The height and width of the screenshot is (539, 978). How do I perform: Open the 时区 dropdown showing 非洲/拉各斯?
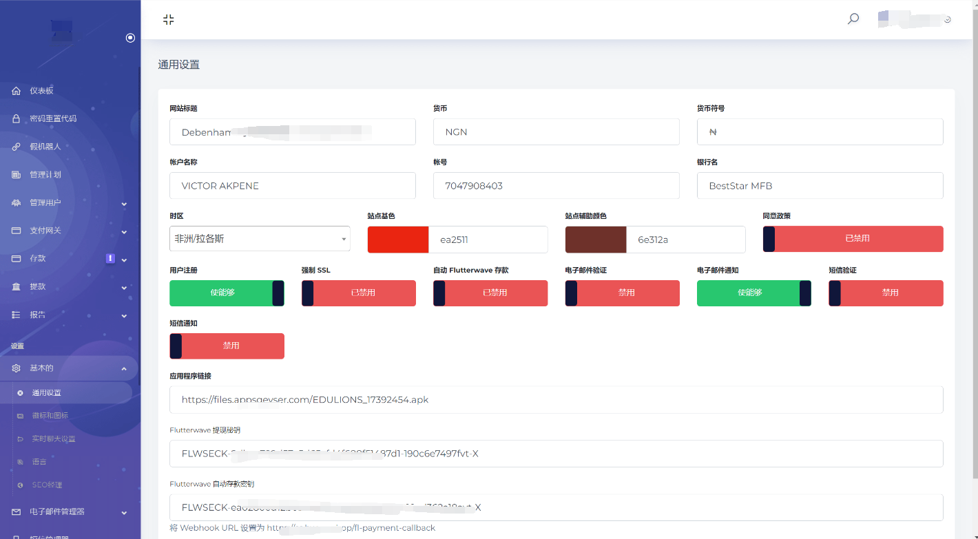click(260, 239)
